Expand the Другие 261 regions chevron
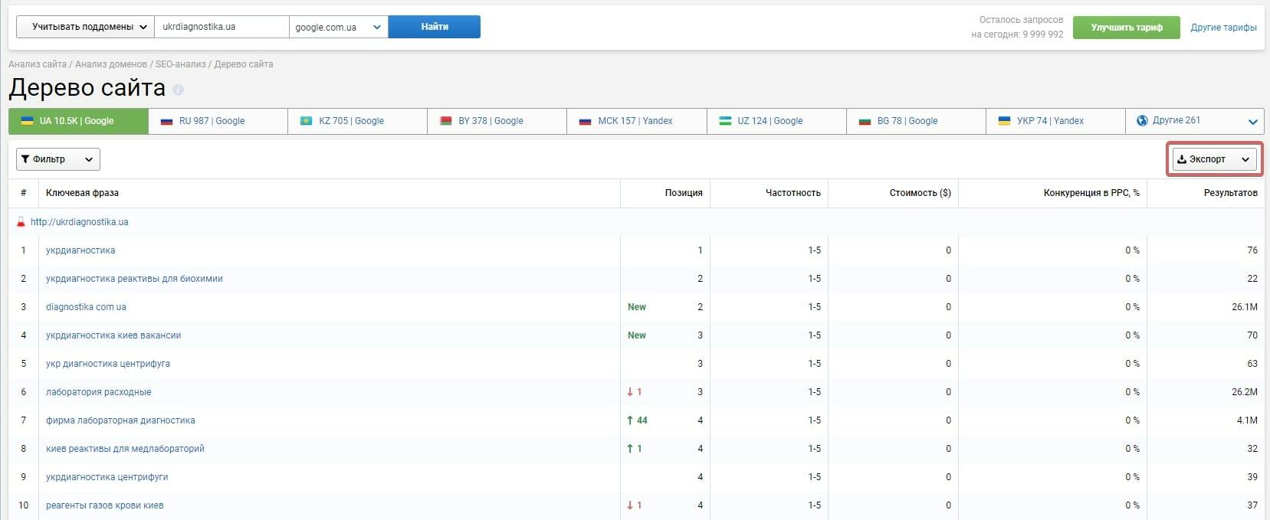 pyautogui.click(x=1252, y=122)
